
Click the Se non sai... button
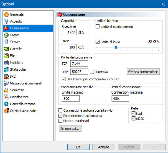pos(70,129)
